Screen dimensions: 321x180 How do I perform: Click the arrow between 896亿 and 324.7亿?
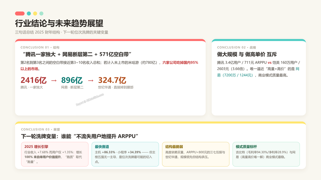(x=90, y=80)
